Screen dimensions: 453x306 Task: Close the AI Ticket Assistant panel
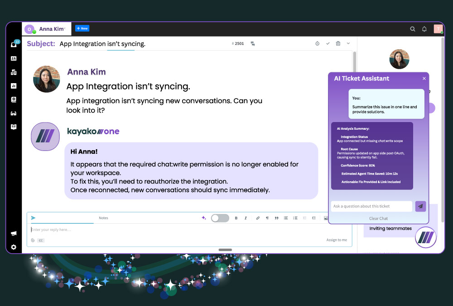(x=424, y=78)
